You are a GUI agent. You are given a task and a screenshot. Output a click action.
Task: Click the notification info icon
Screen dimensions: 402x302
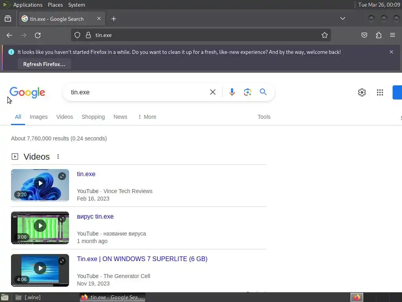(x=11, y=52)
